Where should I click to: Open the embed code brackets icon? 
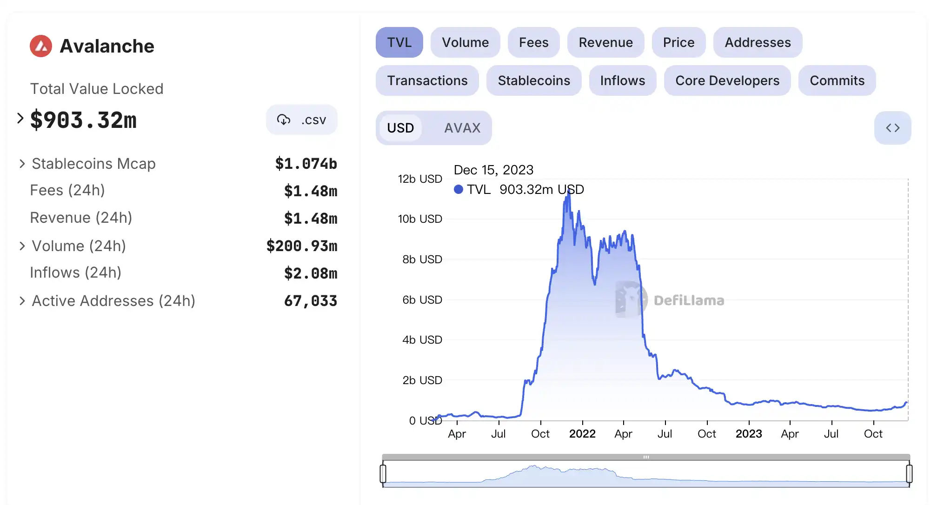(x=892, y=128)
